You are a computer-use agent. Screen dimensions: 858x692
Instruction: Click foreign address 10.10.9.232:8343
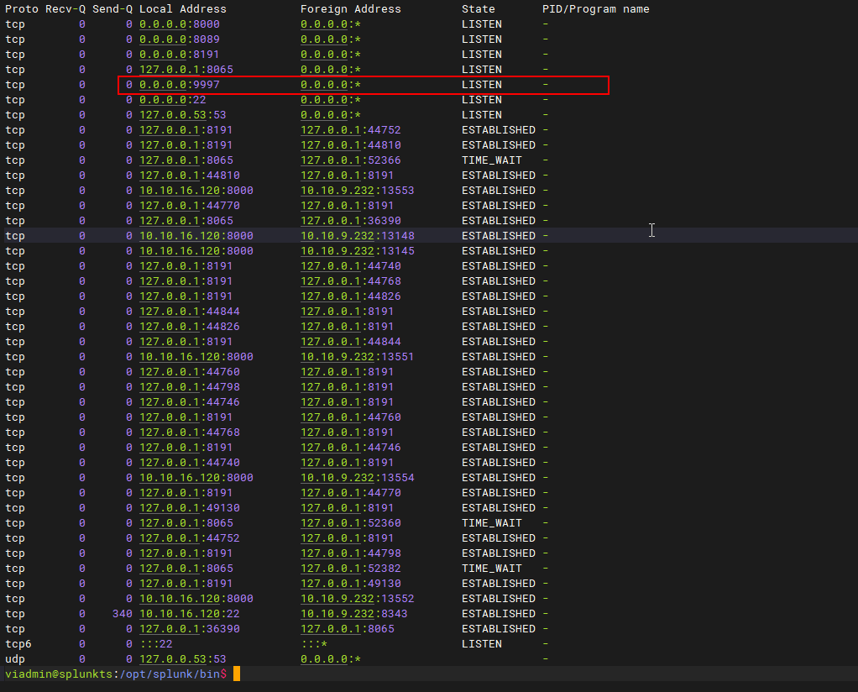point(354,614)
